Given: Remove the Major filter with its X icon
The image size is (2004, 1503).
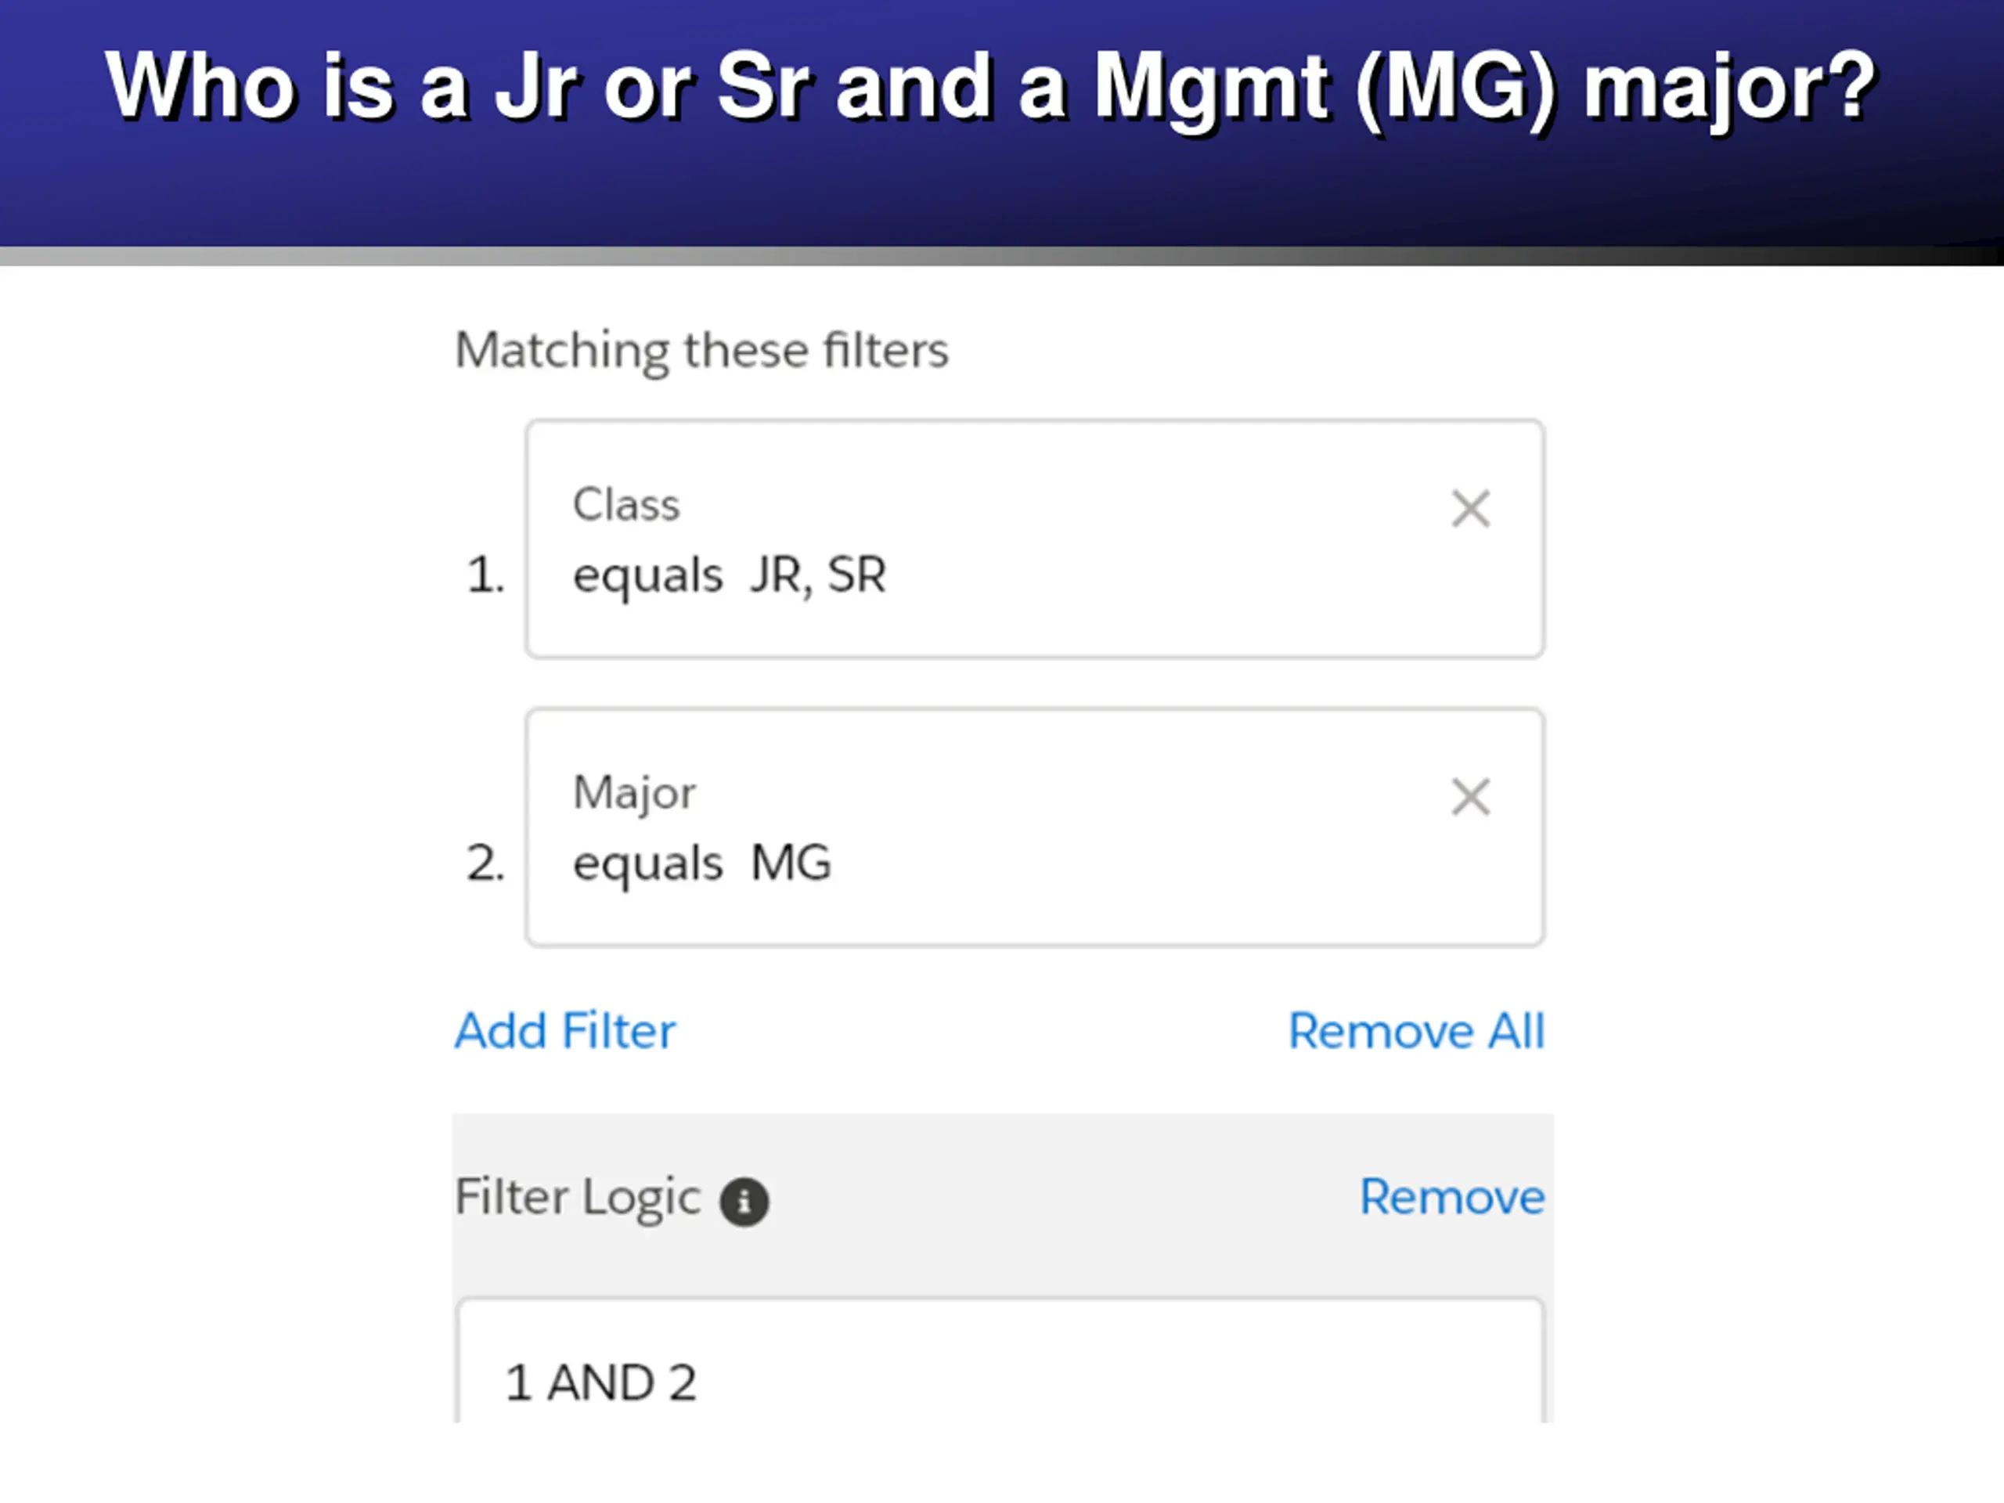Looking at the screenshot, I should [x=1470, y=796].
